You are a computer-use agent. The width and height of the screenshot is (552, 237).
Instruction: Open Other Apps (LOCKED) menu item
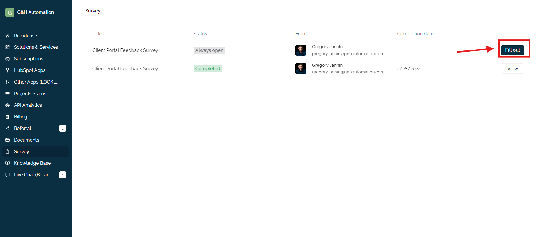tap(36, 82)
